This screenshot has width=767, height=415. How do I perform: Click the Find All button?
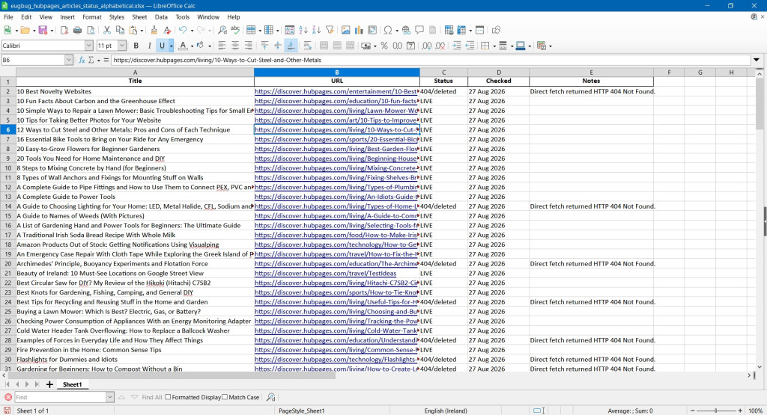pyautogui.click(x=151, y=397)
